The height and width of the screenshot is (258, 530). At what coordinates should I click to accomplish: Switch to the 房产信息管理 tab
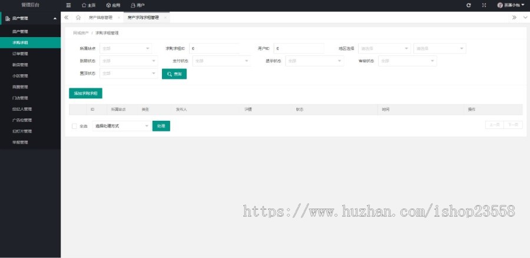pos(101,18)
